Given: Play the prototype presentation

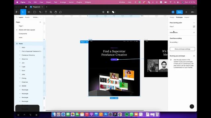Looking at the screenshot, I should pyautogui.click(x=186, y=12).
